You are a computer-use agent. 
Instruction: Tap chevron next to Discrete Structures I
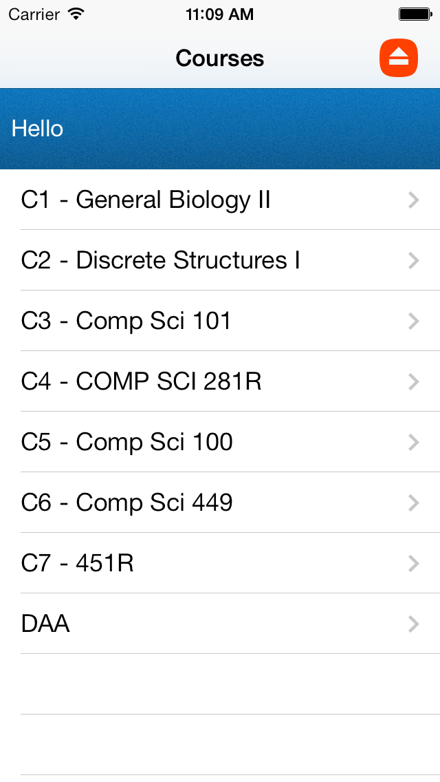[413, 260]
